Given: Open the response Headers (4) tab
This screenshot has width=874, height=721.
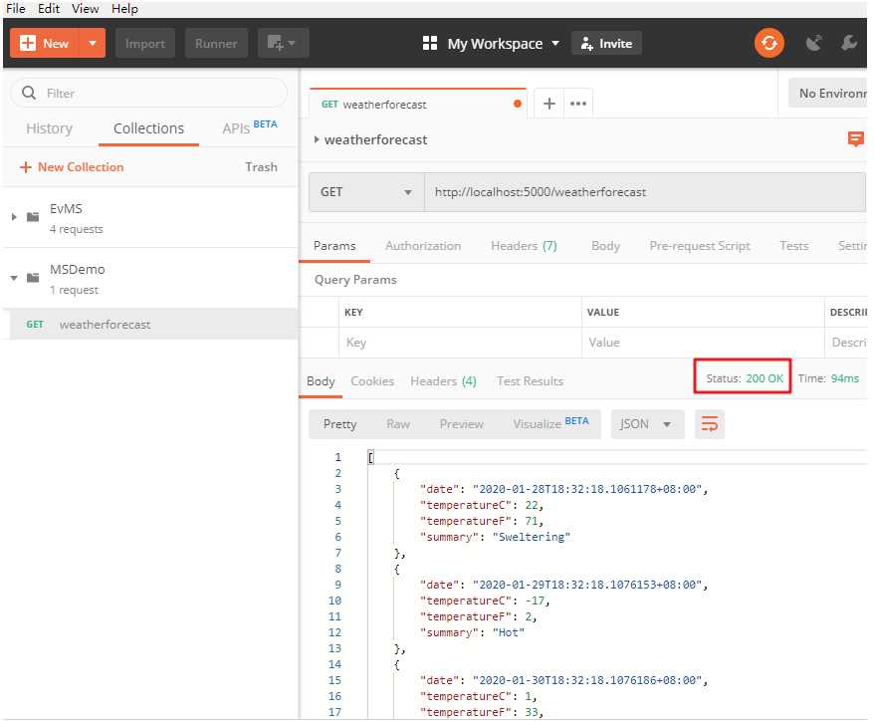Looking at the screenshot, I should coord(443,381).
